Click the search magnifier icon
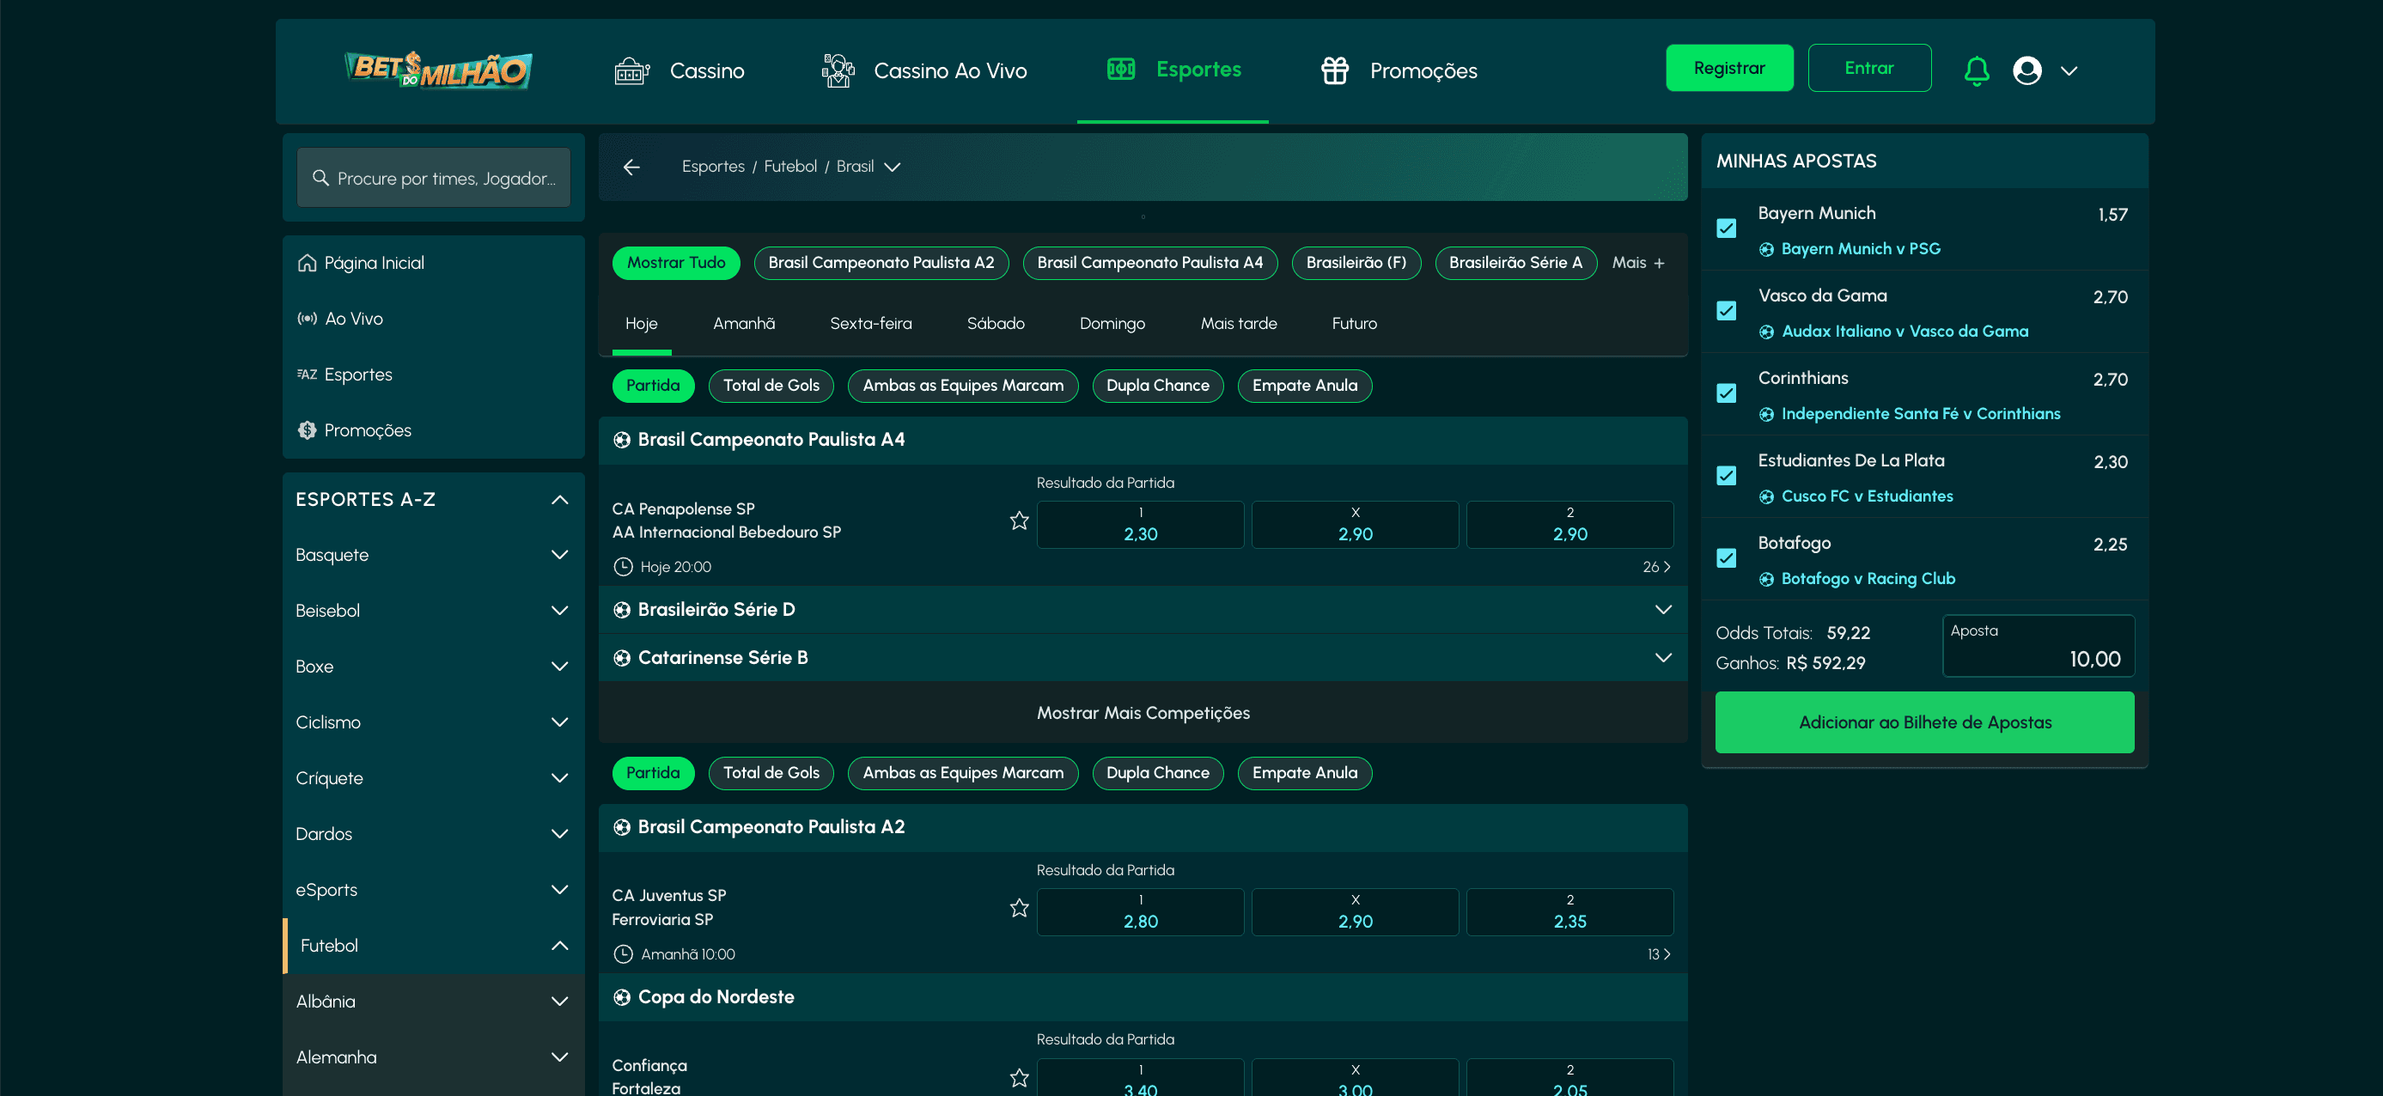 (x=320, y=178)
